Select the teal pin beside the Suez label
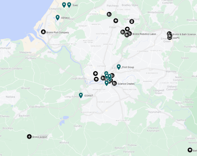This screenshot has height=156, width=197. [69, 5]
